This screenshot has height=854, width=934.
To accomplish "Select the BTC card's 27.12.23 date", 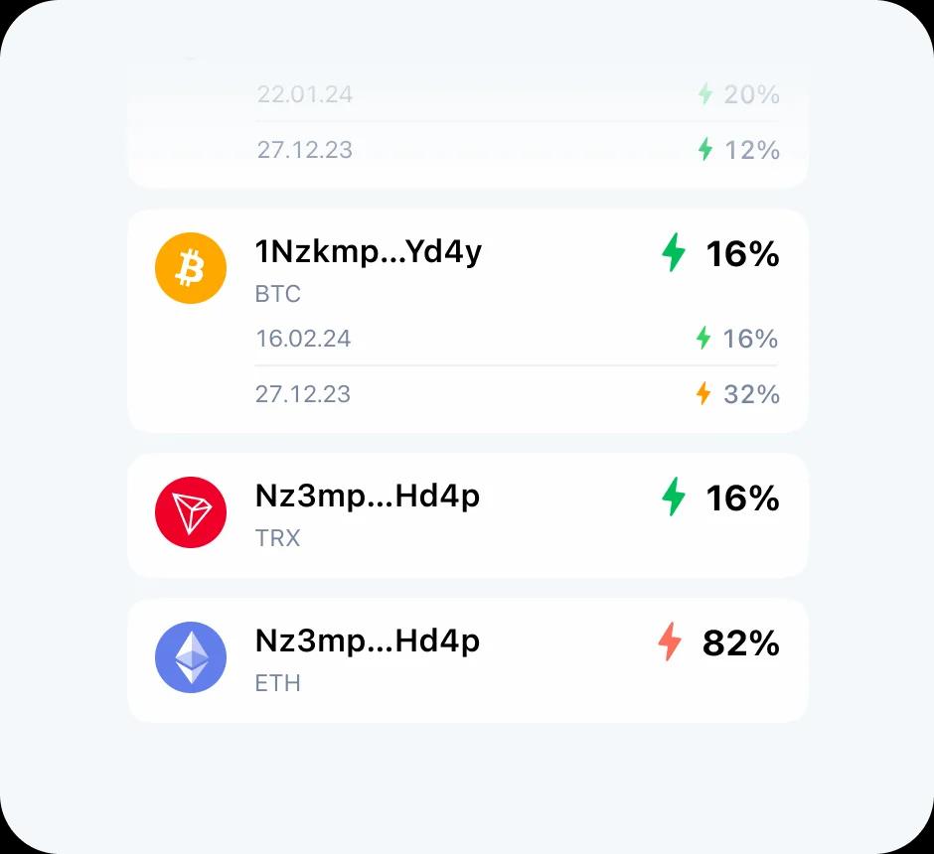I will click(x=303, y=394).
